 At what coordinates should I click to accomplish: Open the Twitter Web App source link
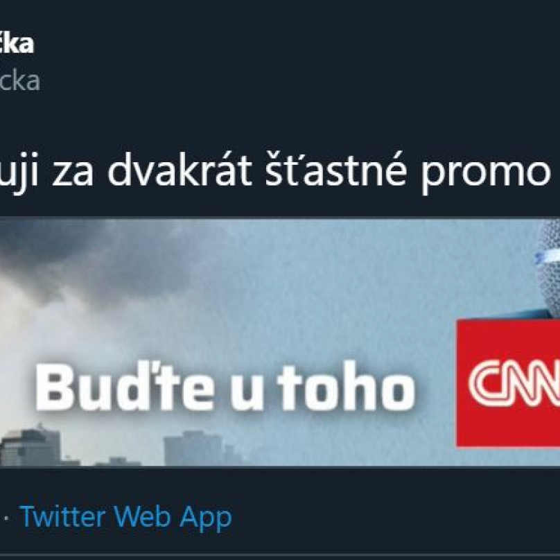coord(126,517)
